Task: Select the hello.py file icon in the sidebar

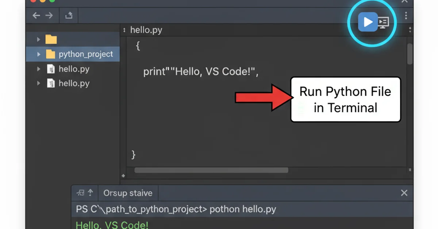Action: tap(50, 69)
